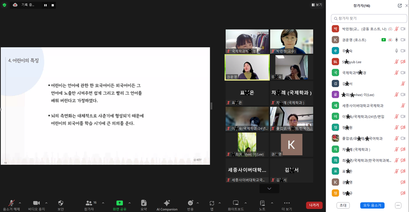Viewport: 409px width, 212px height.
Task: Click the 참가자 찾기 search field
Action: pos(369,18)
